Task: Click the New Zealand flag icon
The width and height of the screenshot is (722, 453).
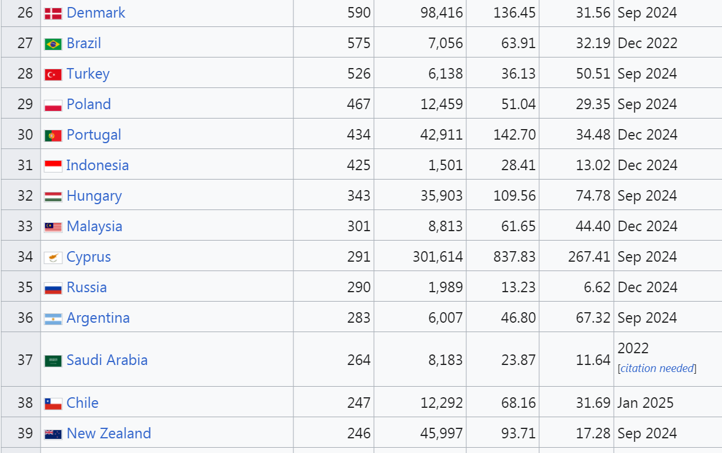Action: pos(53,434)
